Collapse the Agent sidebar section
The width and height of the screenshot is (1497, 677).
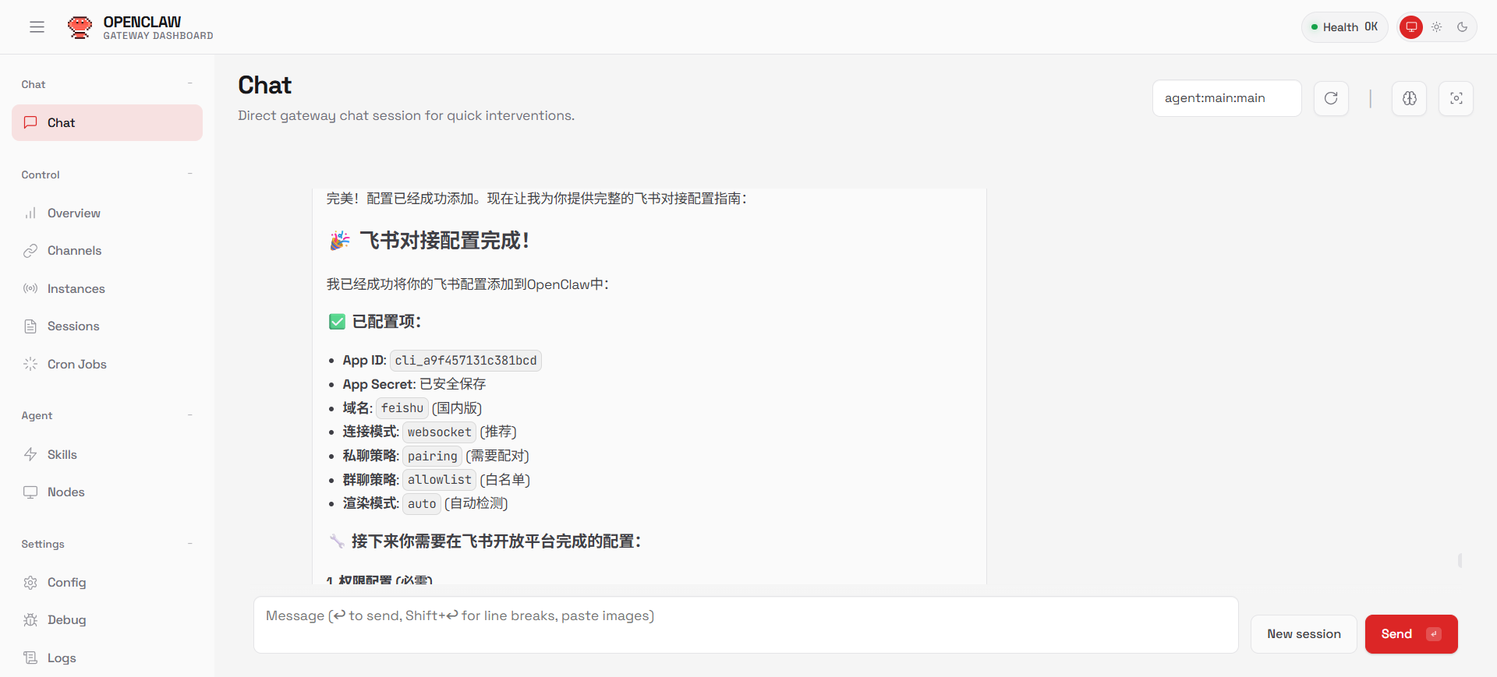point(190,415)
